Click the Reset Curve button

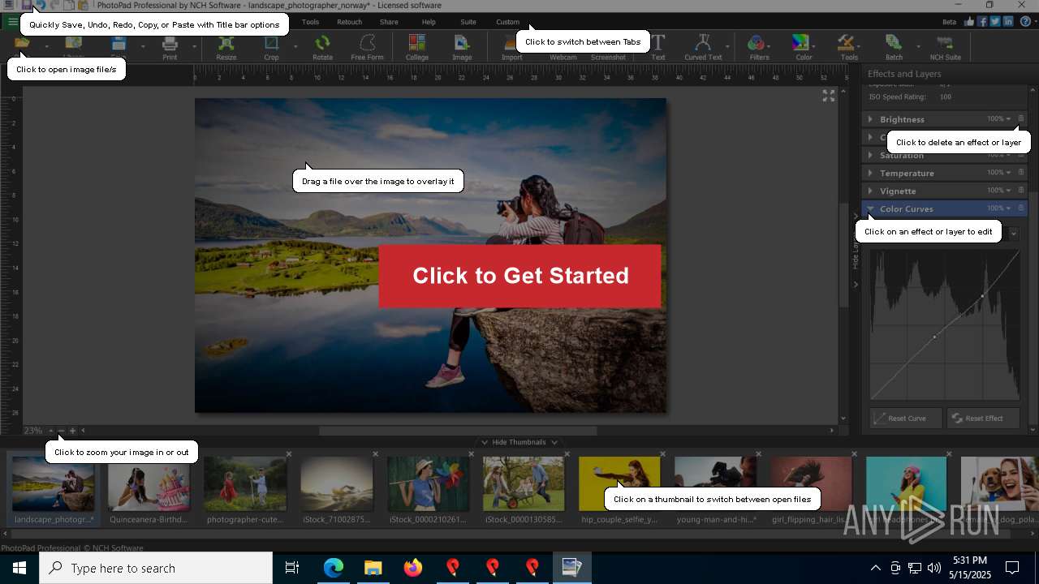[x=907, y=419]
